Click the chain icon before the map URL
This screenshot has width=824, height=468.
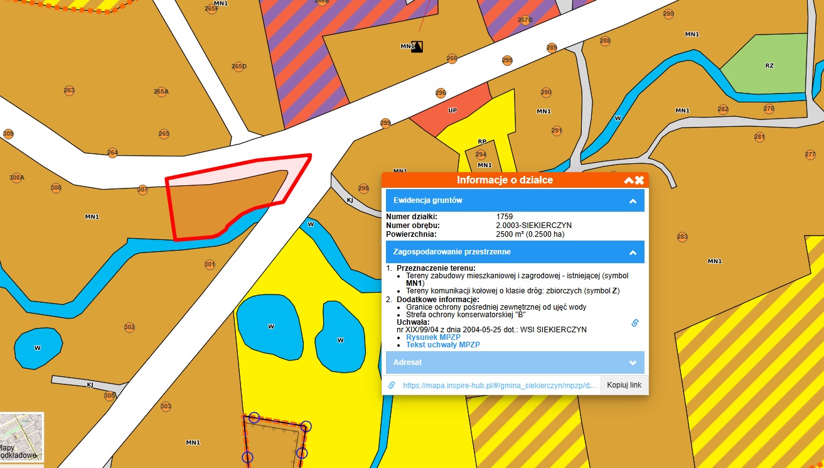(x=392, y=385)
